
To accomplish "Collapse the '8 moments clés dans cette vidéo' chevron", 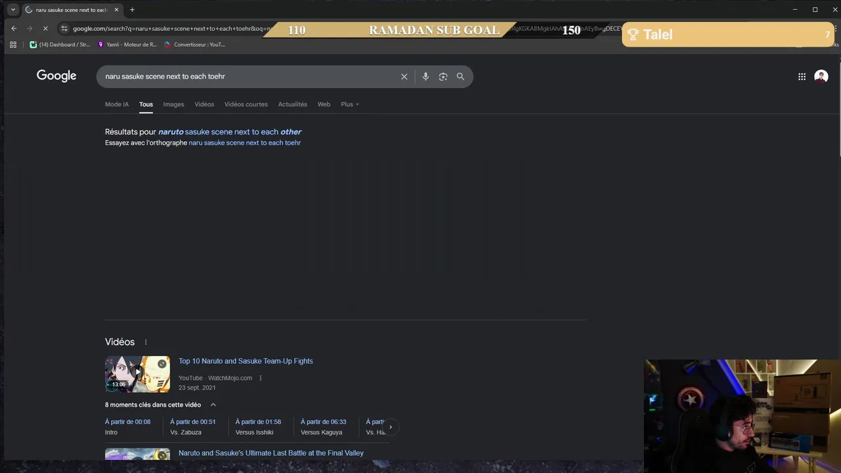I will [x=213, y=405].
